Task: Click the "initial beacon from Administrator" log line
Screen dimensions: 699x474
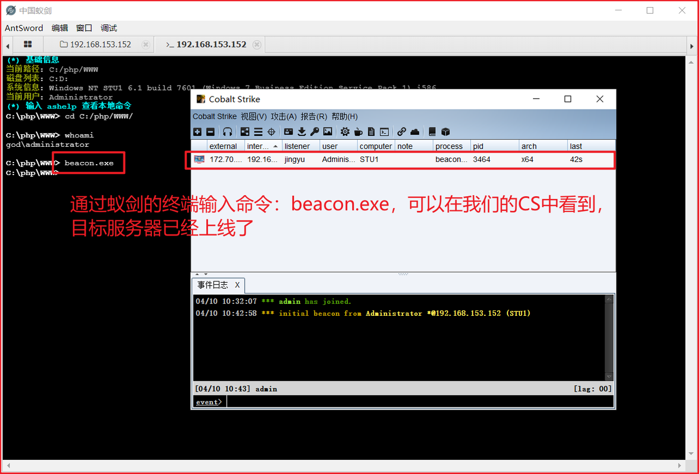Action: 363,313
